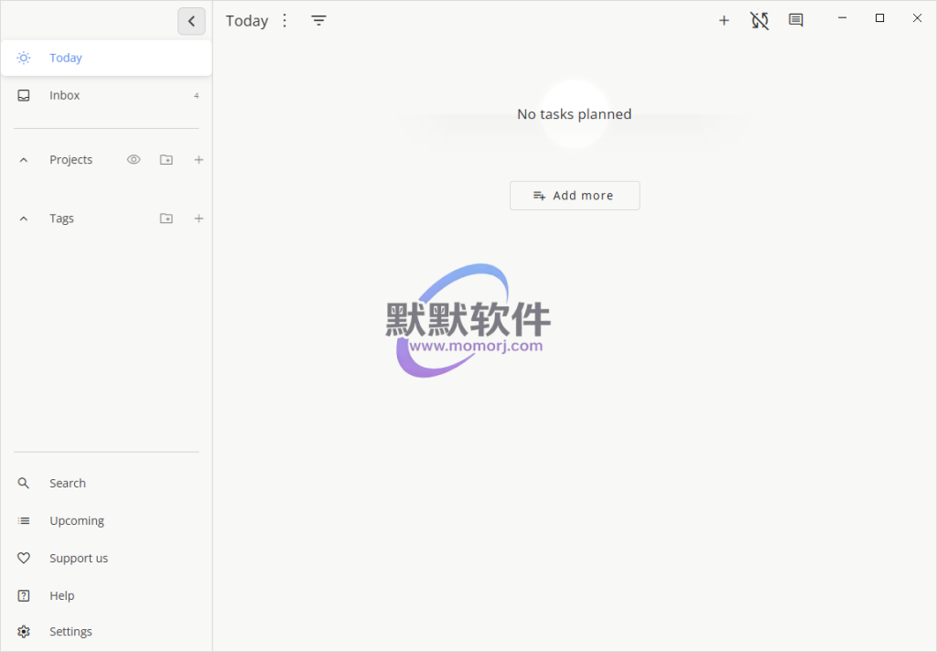Add a new tag folder
The height and width of the screenshot is (652, 937).
click(166, 219)
